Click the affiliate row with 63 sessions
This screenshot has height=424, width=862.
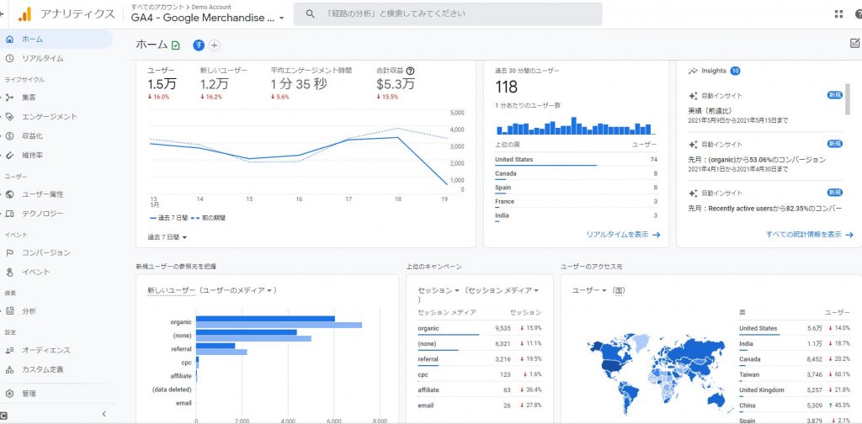479,390
